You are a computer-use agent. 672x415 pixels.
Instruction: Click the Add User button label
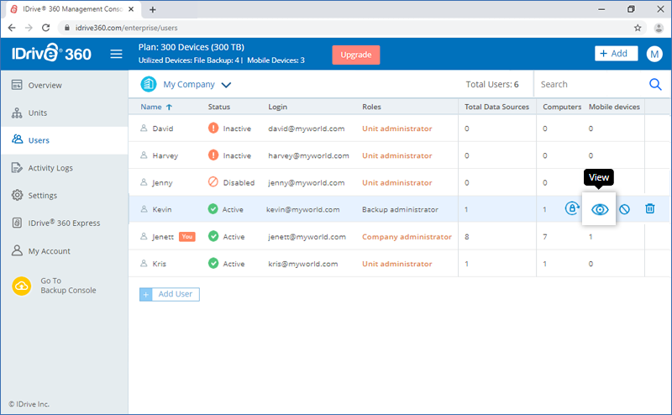[x=176, y=294]
